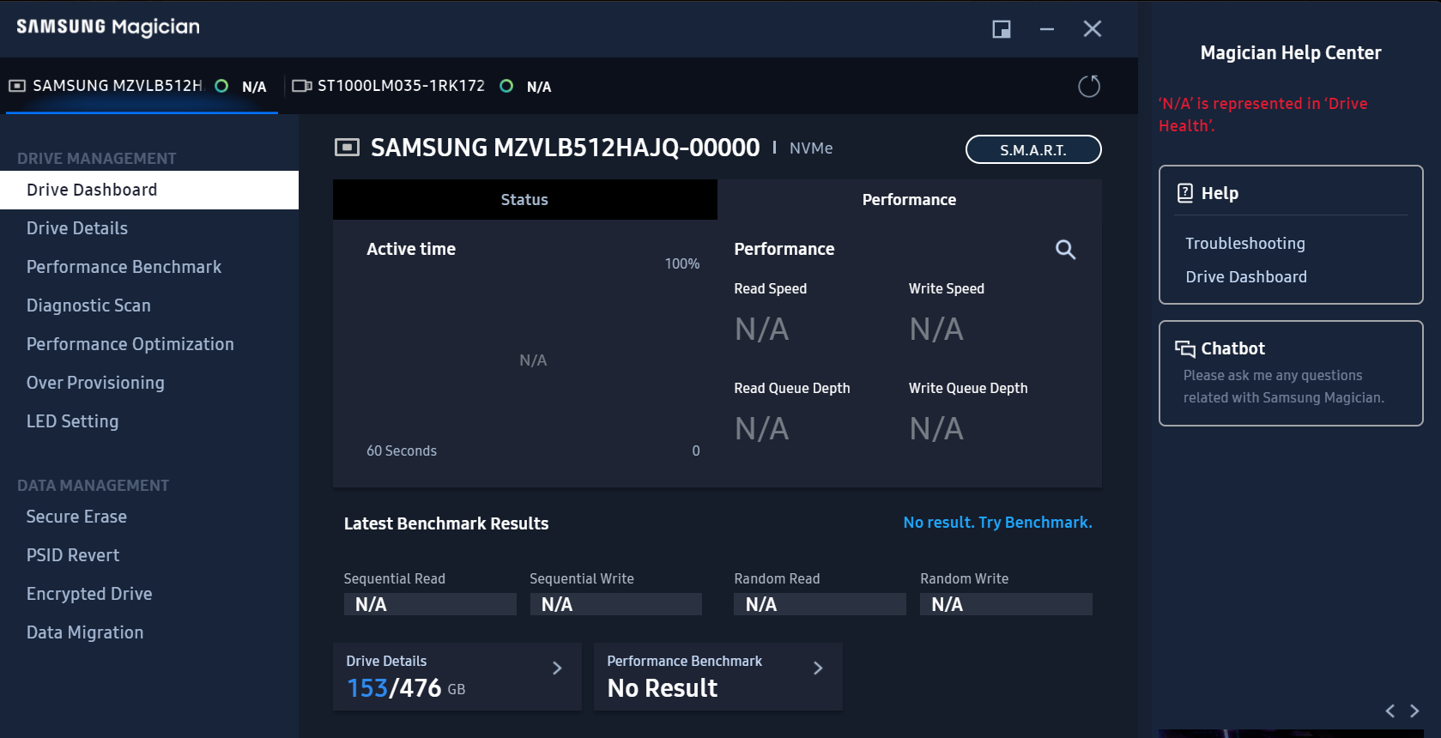Screen dimensions: 1441x738
Task: Click the Samsung SSD drive icon in tab
Action: (x=17, y=86)
